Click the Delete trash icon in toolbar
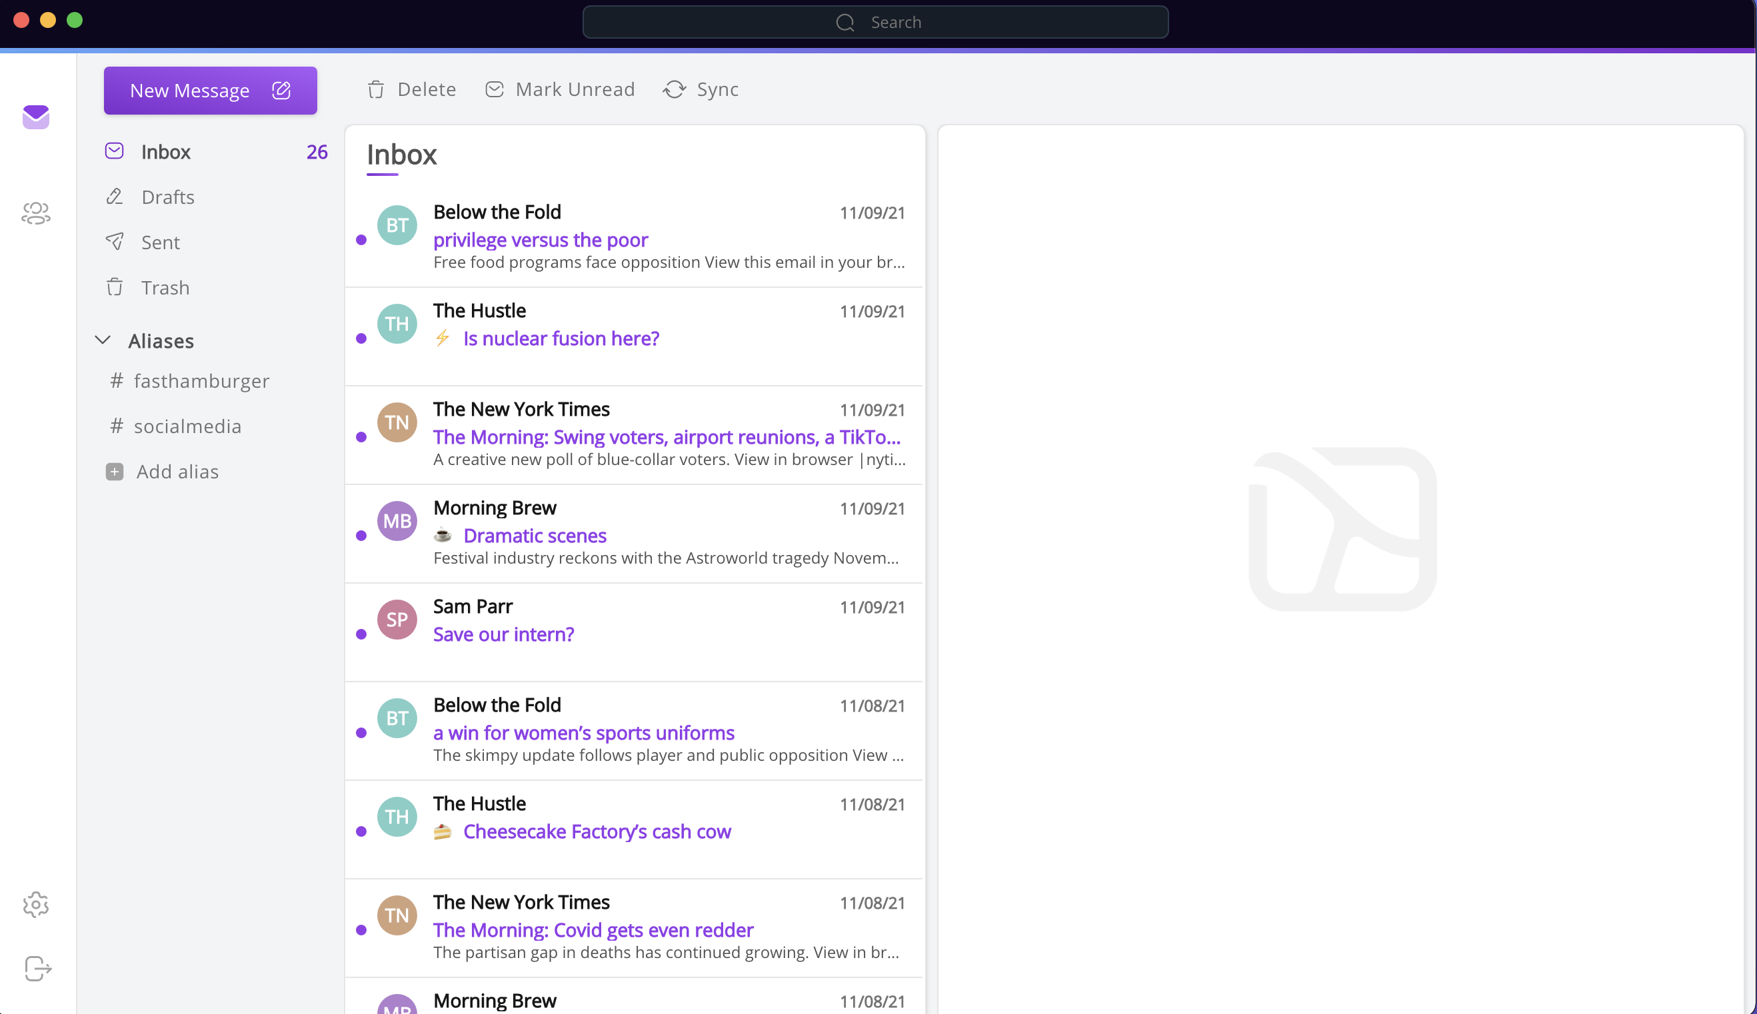 pyautogui.click(x=375, y=89)
